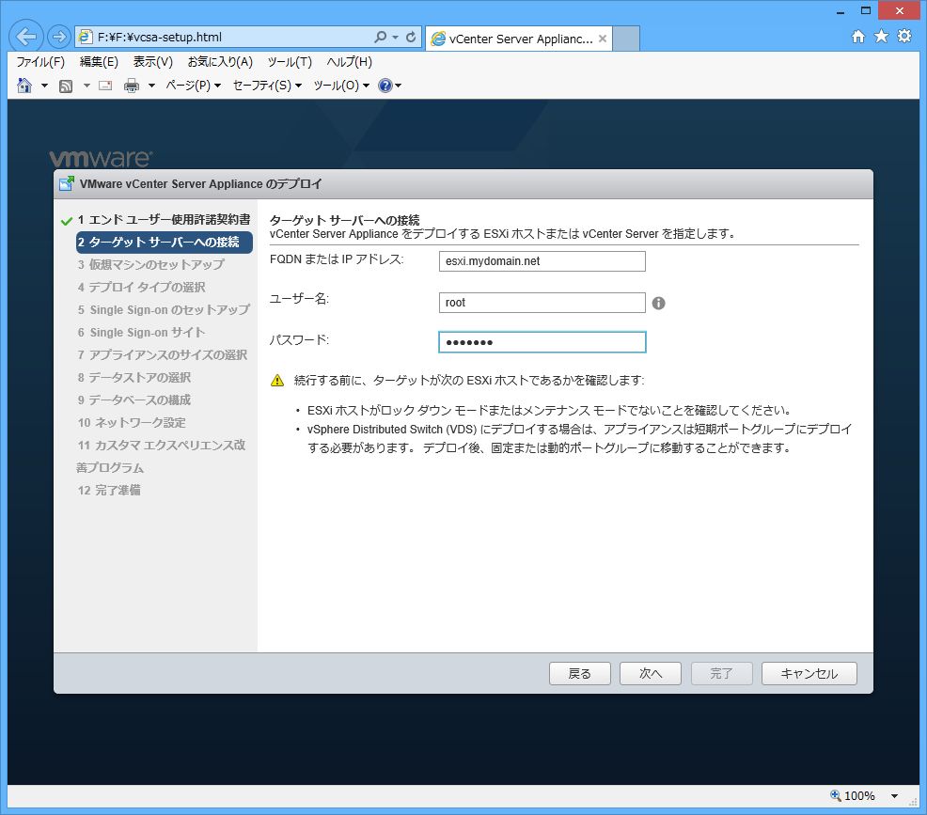Image resolution: width=927 pixels, height=815 pixels.
Task: Open the 編集(E) menu
Action: point(99,62)
